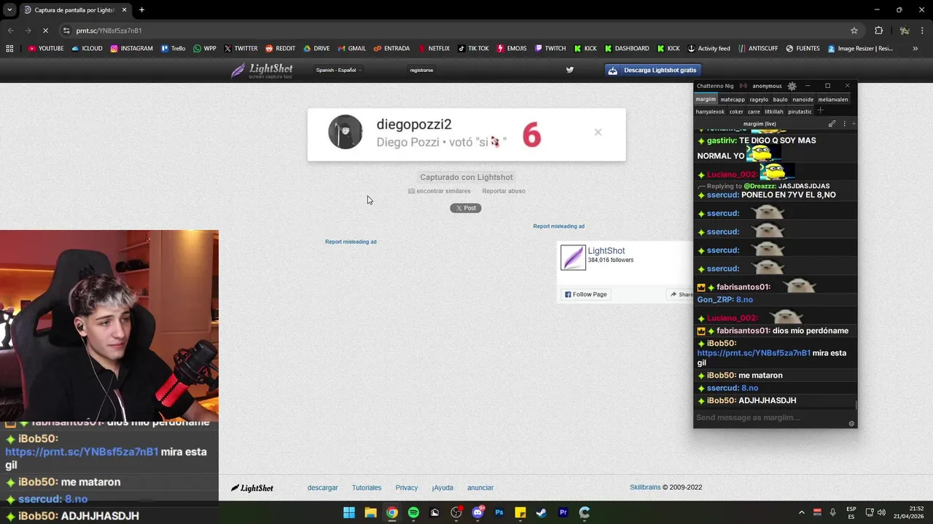933x524 pixels.
Task: Switch to the nanoide Chatterino tab
Action: point(803,100)
